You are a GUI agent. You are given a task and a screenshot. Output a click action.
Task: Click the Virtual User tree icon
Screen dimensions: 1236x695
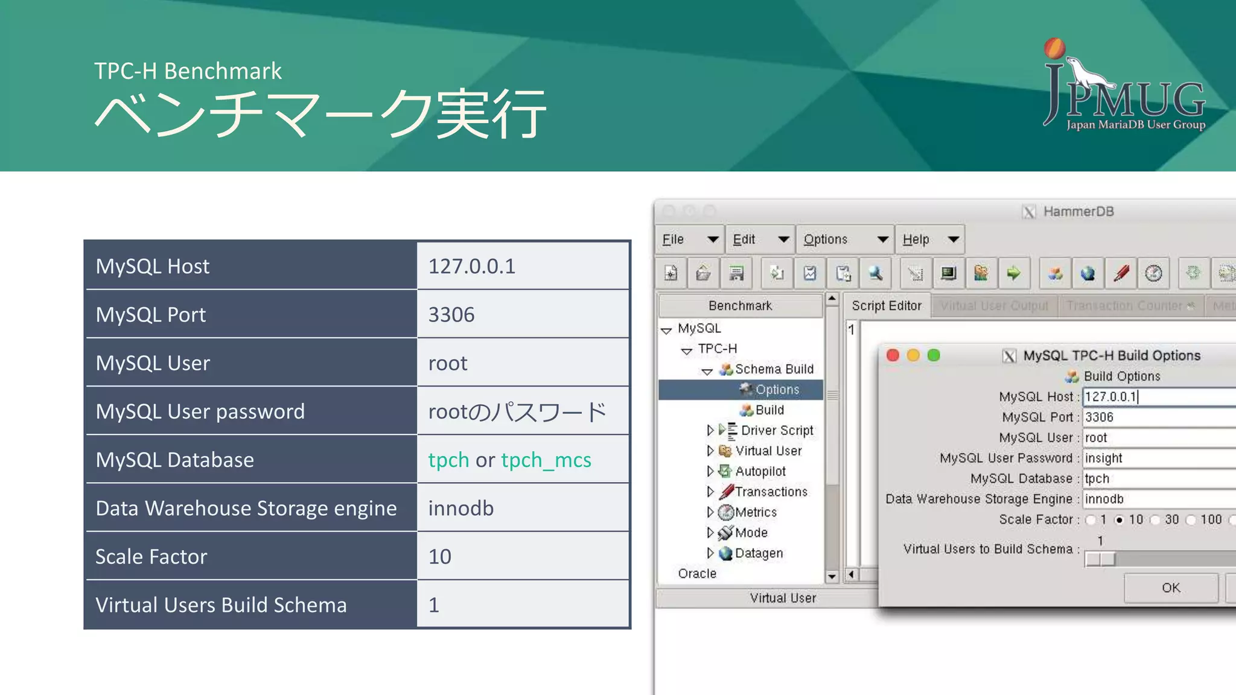click(725, 451)
